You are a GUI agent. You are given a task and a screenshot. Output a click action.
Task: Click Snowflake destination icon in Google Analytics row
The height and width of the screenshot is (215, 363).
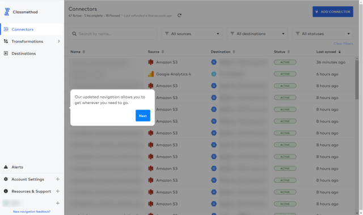214,74
